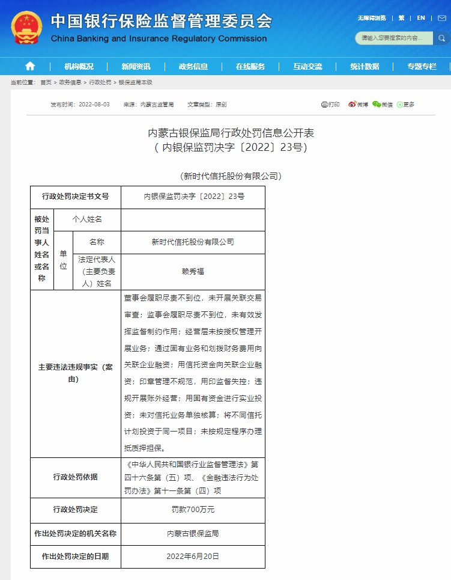Click the company name cell 新时代信托股份有限公司

click(193, 242)
